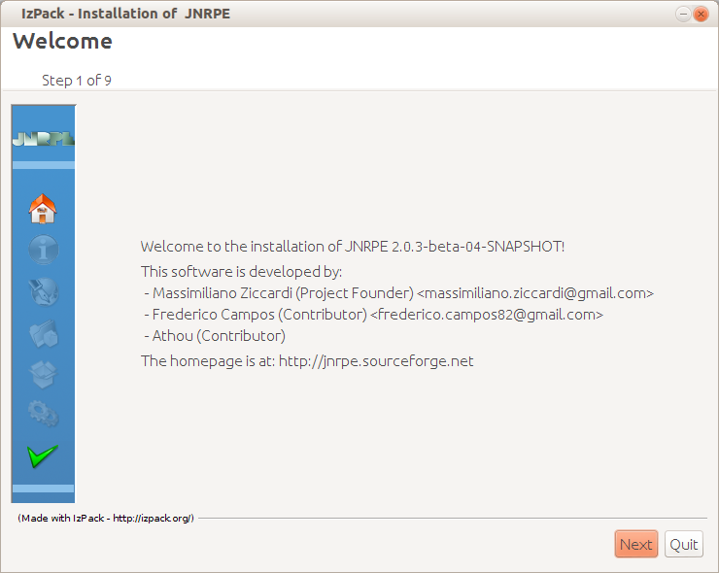
Task: Click the green checkmark finish icon
Action: point(43,455)
